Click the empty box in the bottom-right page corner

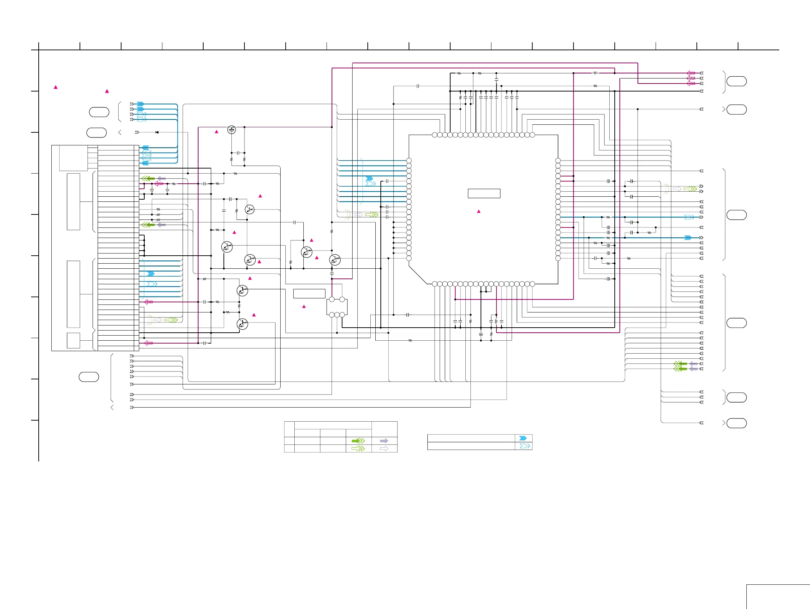pos(778,597)
